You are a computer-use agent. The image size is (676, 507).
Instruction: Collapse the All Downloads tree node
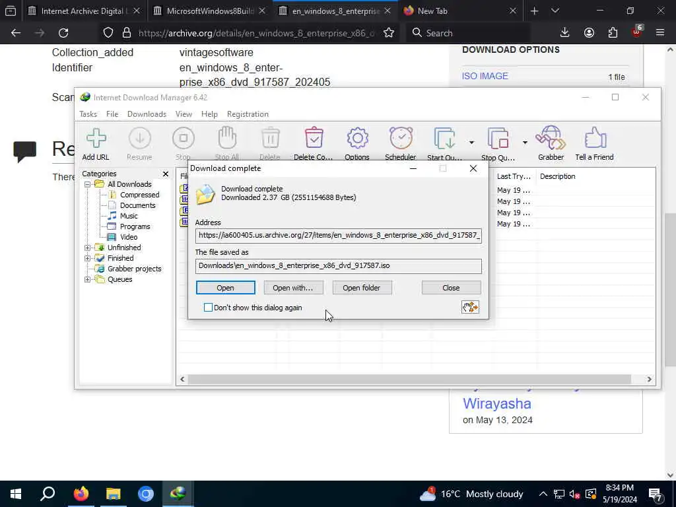coord(88,185)
